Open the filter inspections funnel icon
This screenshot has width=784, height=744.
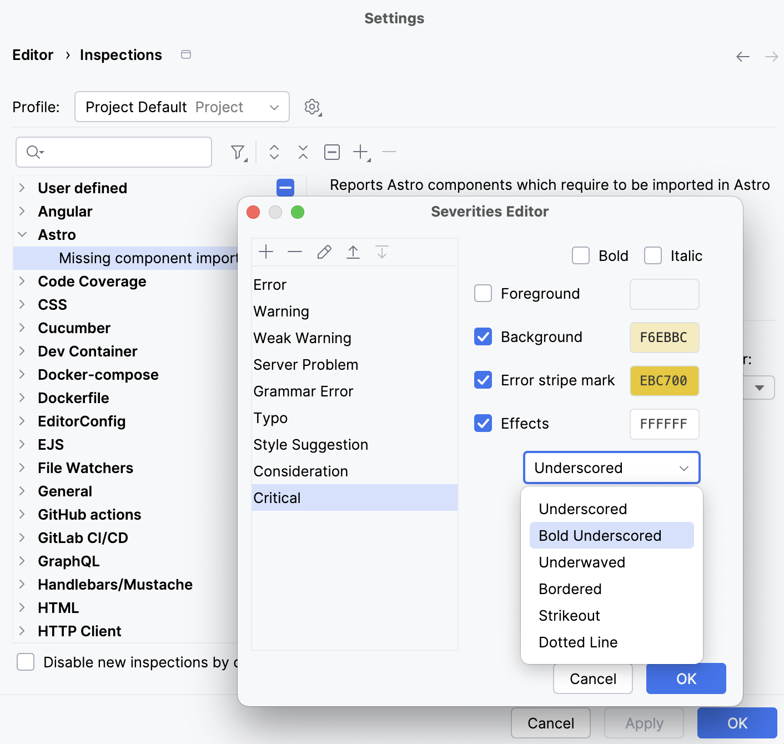(x=238, y=152)
